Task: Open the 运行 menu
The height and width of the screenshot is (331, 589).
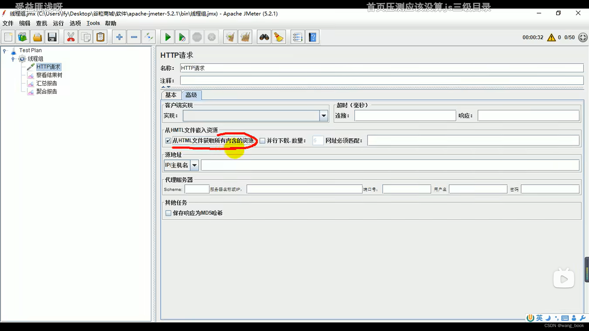Action: (x=58, y=23)
